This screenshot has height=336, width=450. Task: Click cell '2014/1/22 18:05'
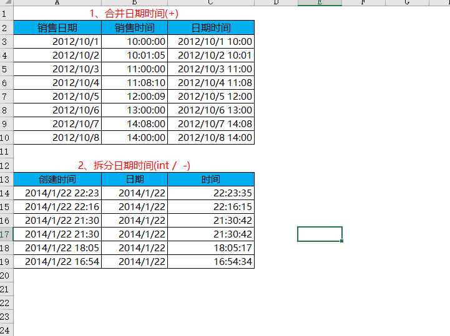click(57, 248)
